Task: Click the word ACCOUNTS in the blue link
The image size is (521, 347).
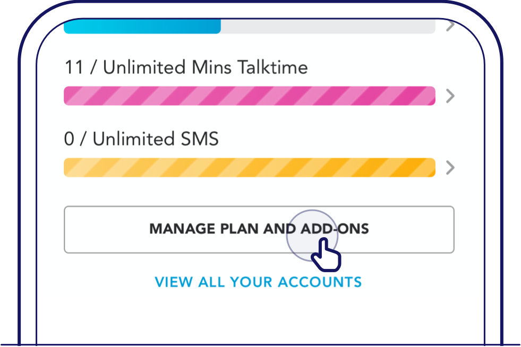Action: pos(320,282)
